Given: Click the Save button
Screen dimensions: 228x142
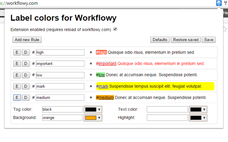Looking at the screenshot, I should point(209,40).
